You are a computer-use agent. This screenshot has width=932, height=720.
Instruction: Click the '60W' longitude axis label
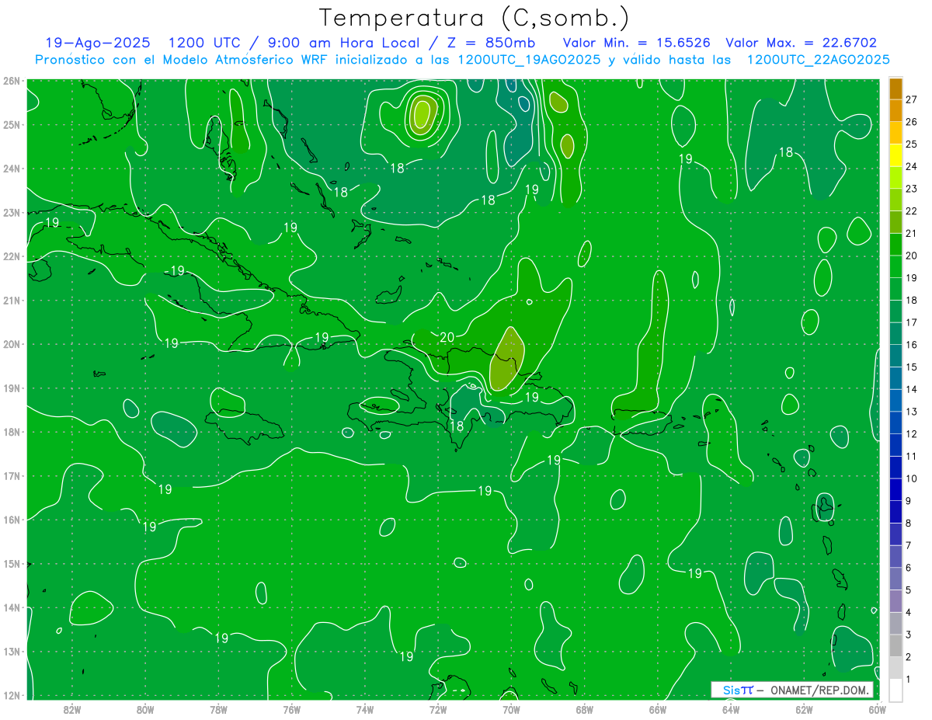pos(877,708)
